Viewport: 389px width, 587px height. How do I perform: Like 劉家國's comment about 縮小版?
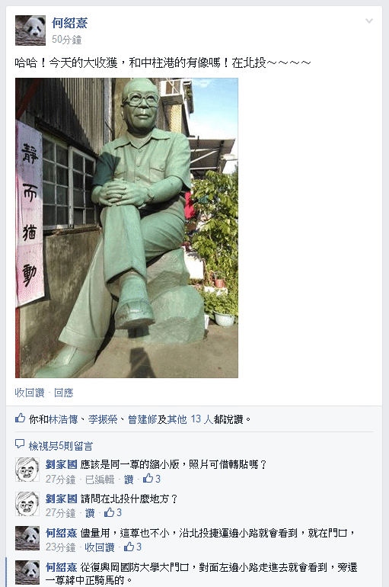(x=129, y=480)
